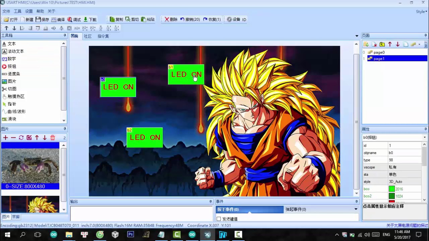Image resolution: width=429 pixels, height=241 pixels.
Task: Move page up with red up arrow
Action: pos(390,44)
